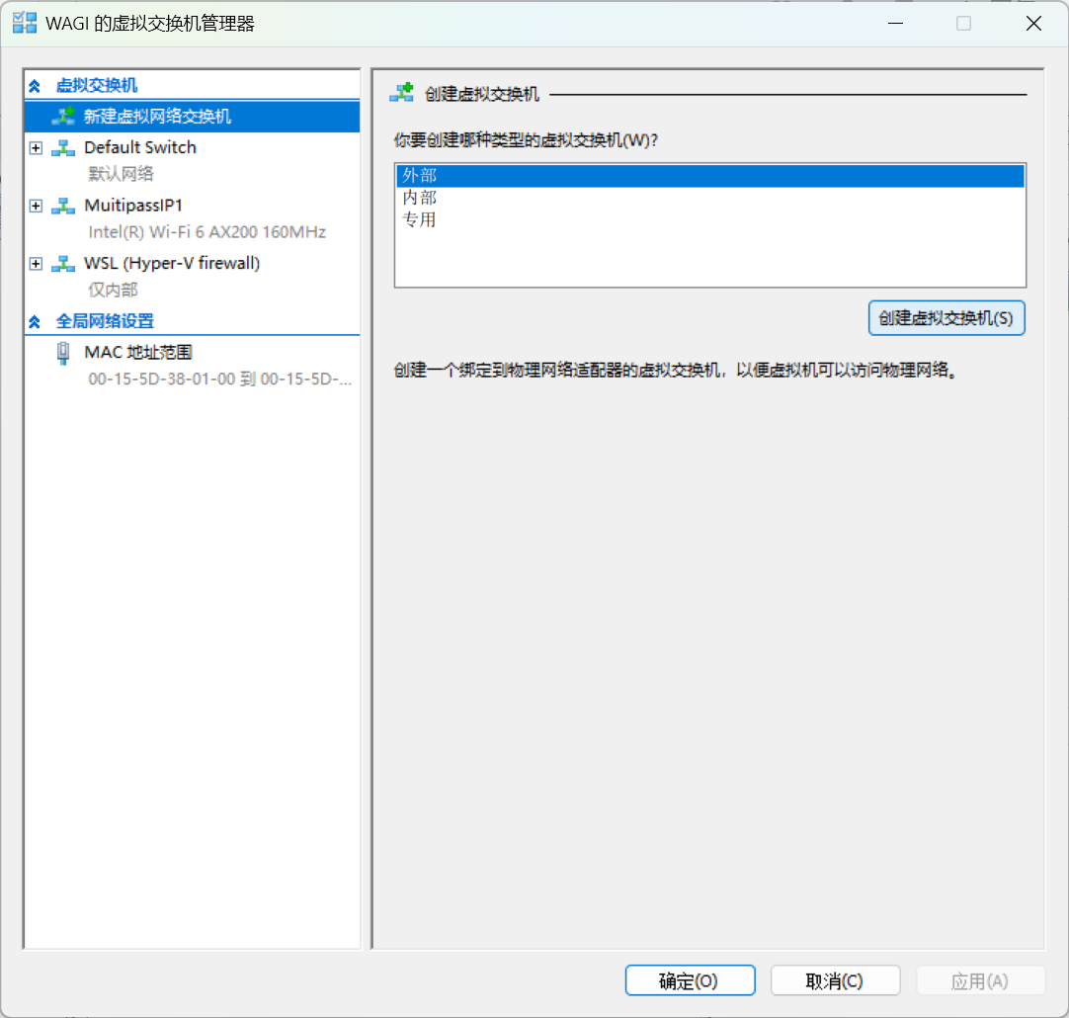Collapse the 全局网络设置 section chevron
This screenshot has height=1018, width=1069.
36,322
